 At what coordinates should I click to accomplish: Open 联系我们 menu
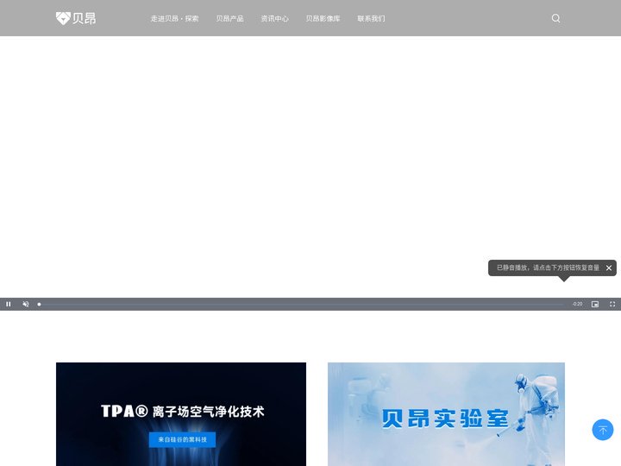pos(371,19)
